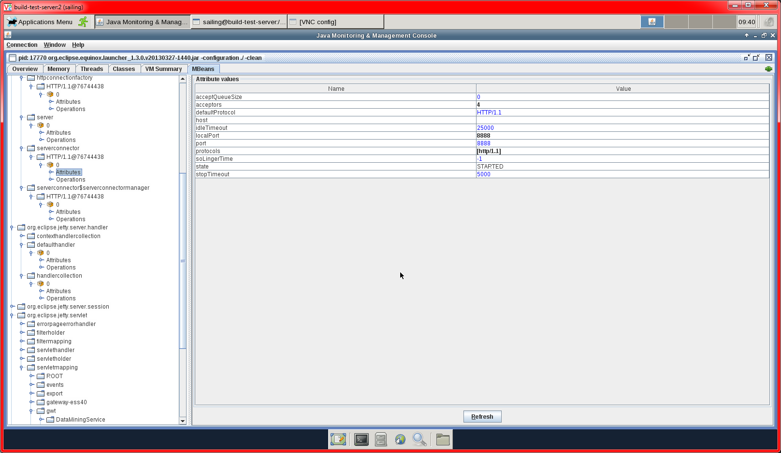Viewport: 781px width, 453px height.
Task: Open the Connection menu
Action: (x=22, y=45)
